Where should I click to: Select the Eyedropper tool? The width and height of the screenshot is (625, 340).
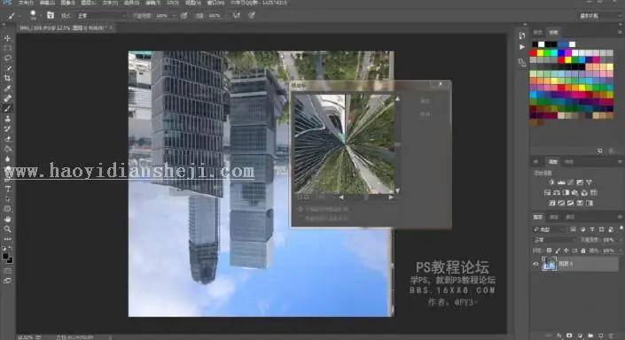coord(7,88)
